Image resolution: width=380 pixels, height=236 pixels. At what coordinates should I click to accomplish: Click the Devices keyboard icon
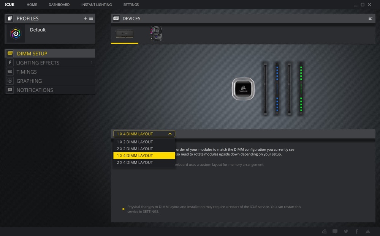(x=116, y=18)
